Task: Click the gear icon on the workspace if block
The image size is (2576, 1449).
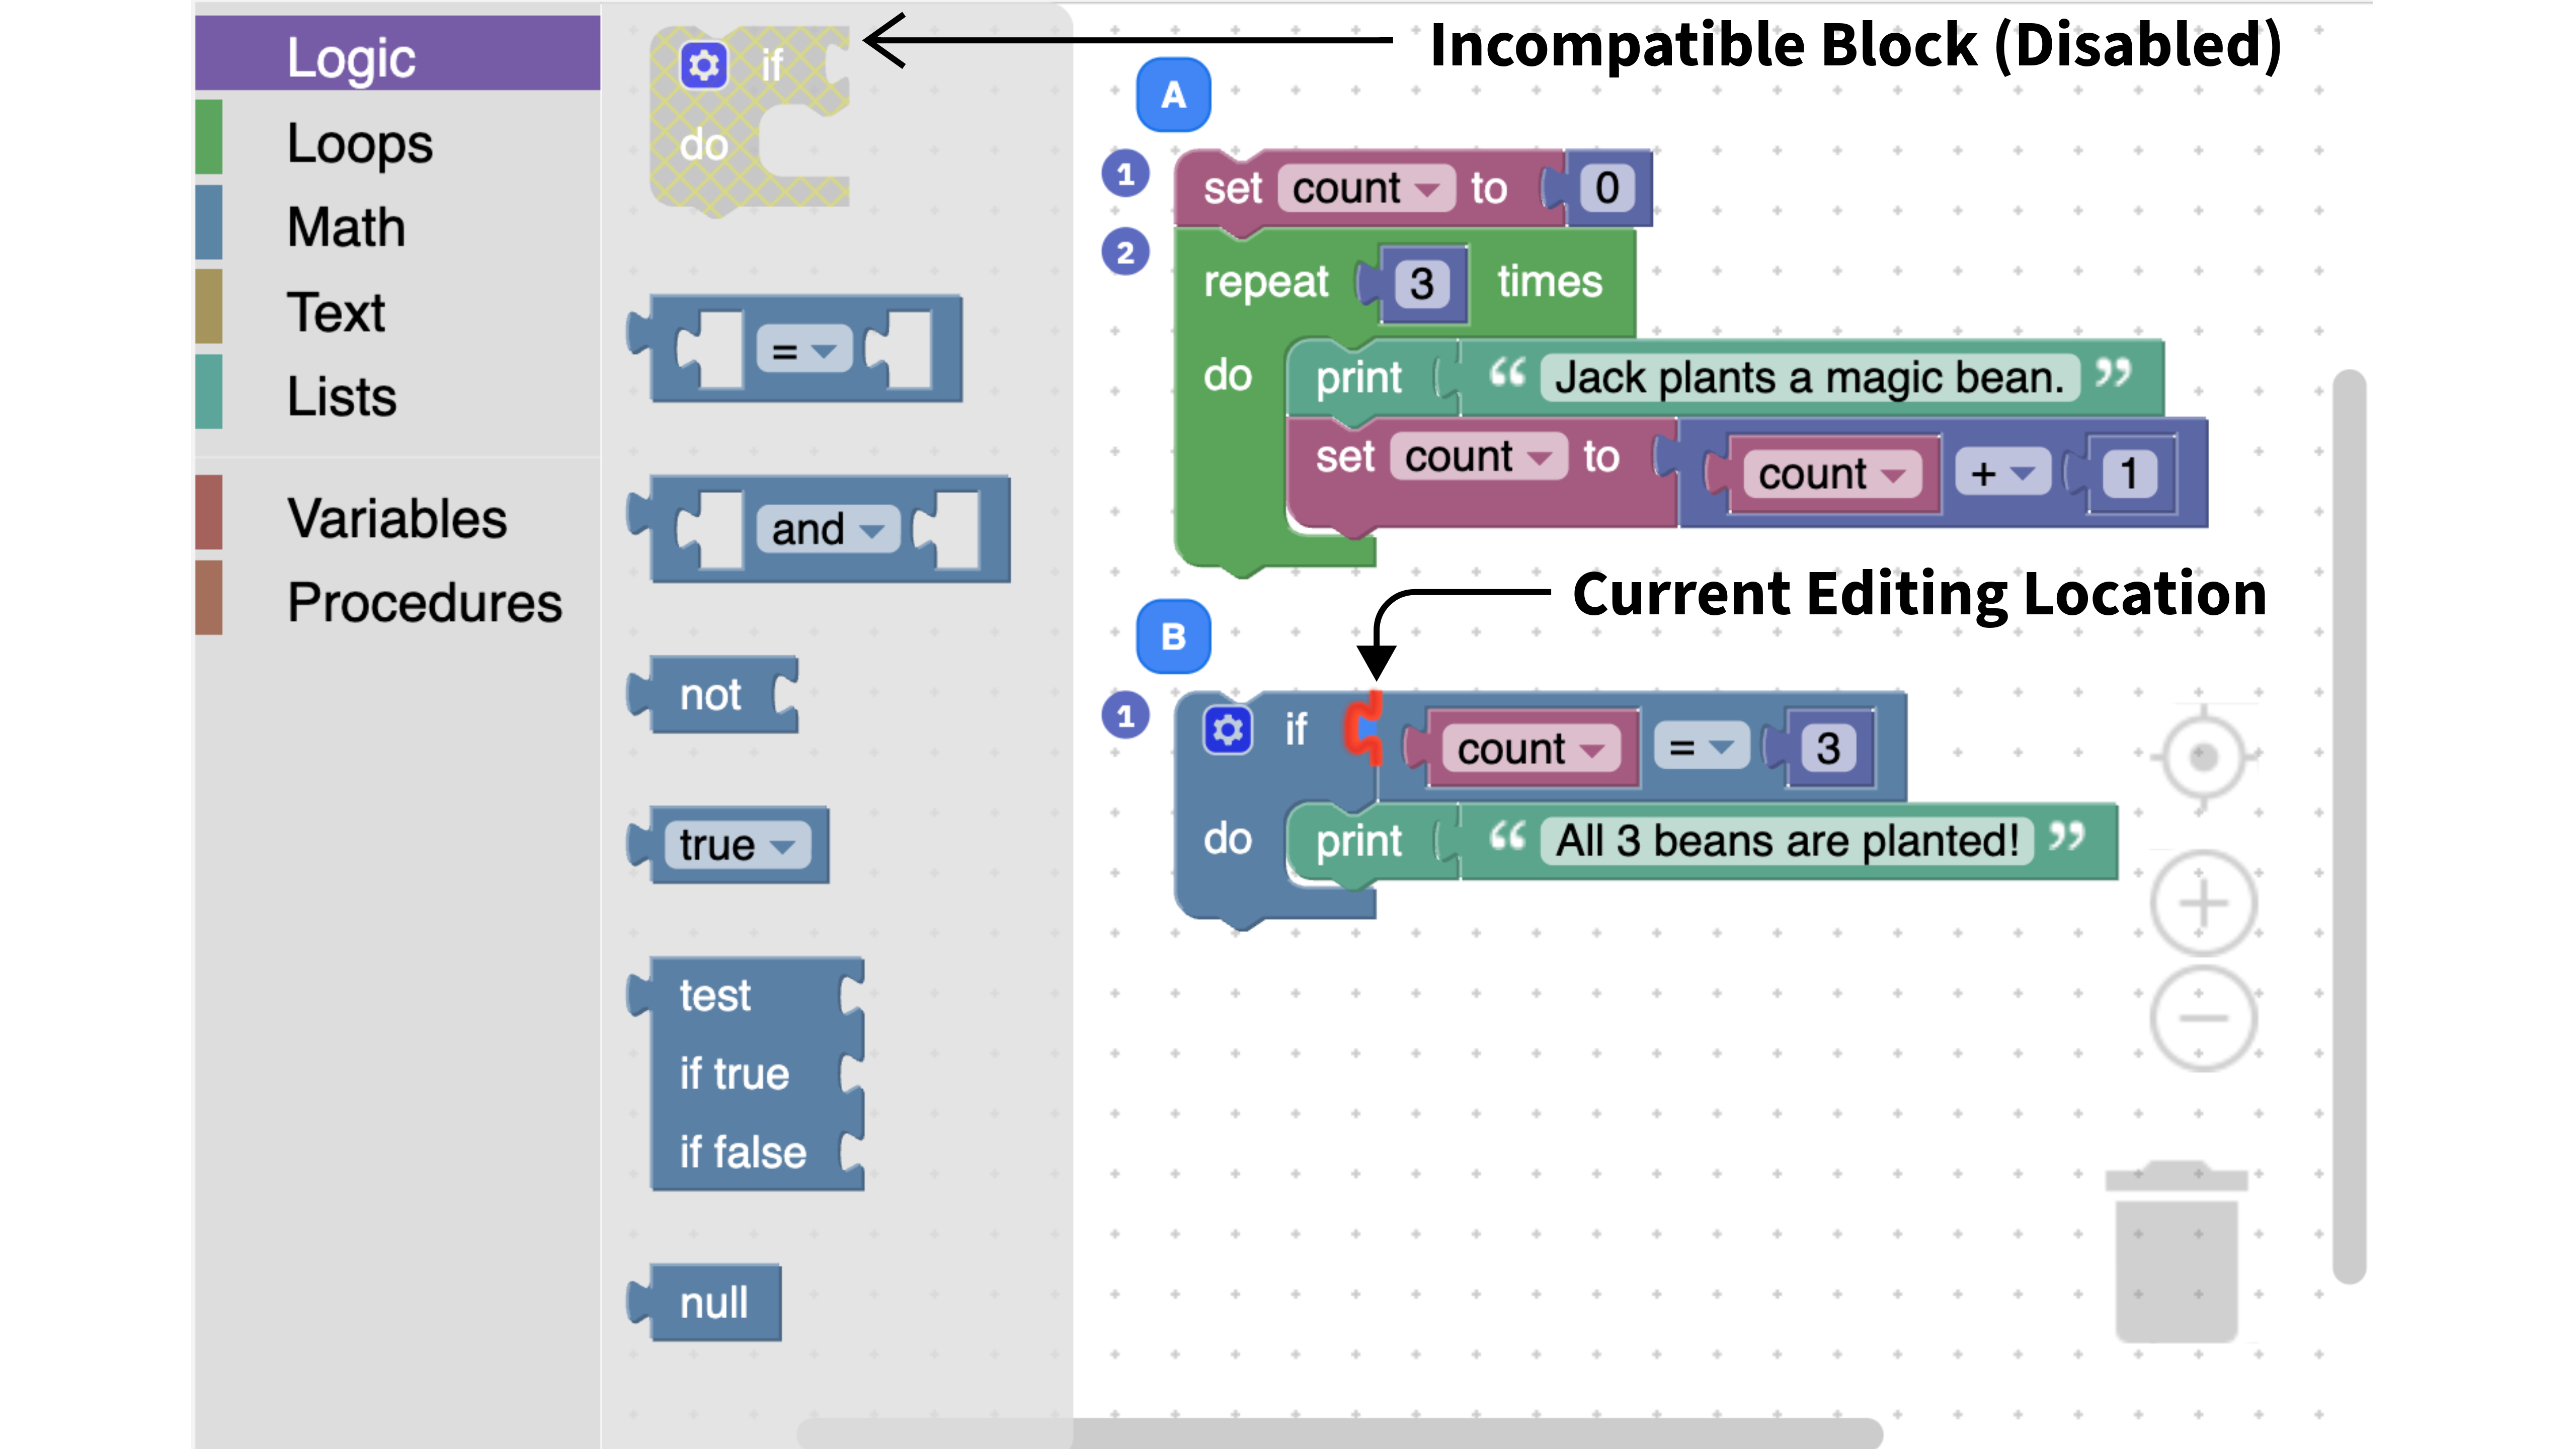Action: [1227, 730]
